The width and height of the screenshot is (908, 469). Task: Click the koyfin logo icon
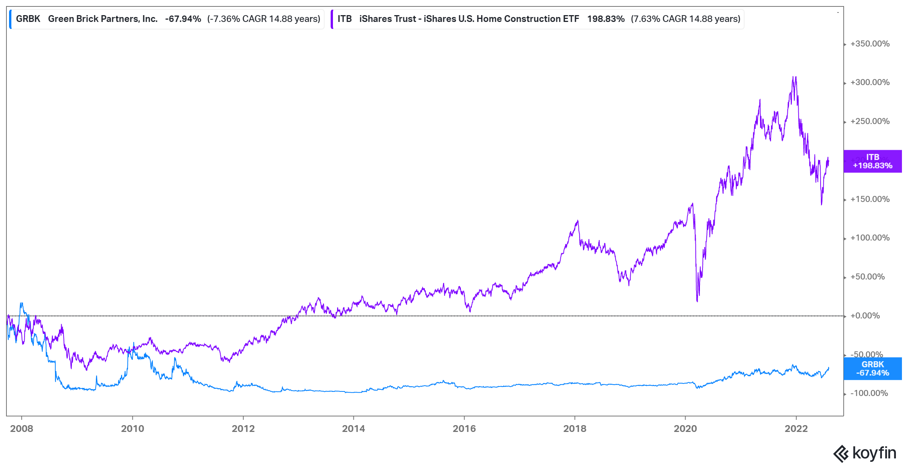point(841,454)
